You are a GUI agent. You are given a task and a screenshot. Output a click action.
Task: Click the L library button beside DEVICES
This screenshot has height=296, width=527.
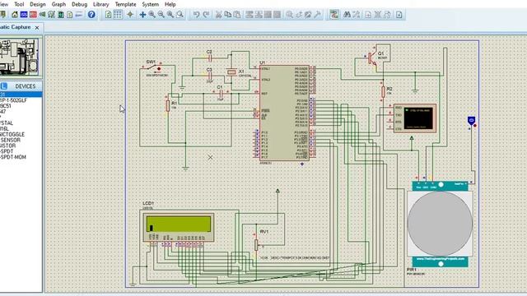pyautogui.click(x=4, y=86)
